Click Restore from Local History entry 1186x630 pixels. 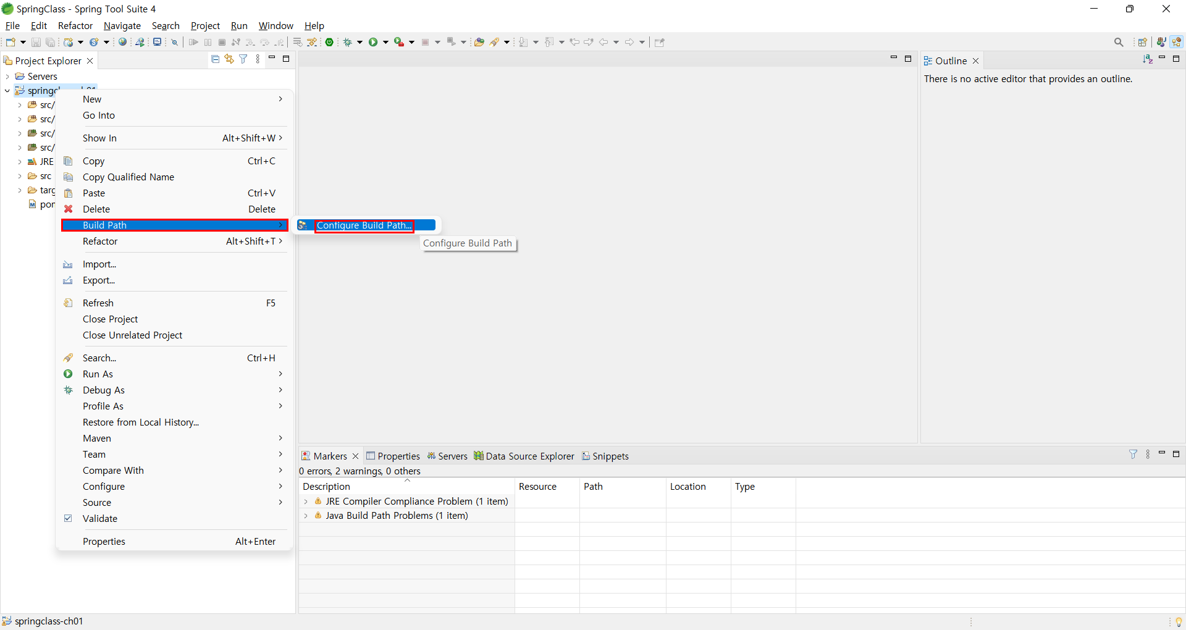(175, 422)
